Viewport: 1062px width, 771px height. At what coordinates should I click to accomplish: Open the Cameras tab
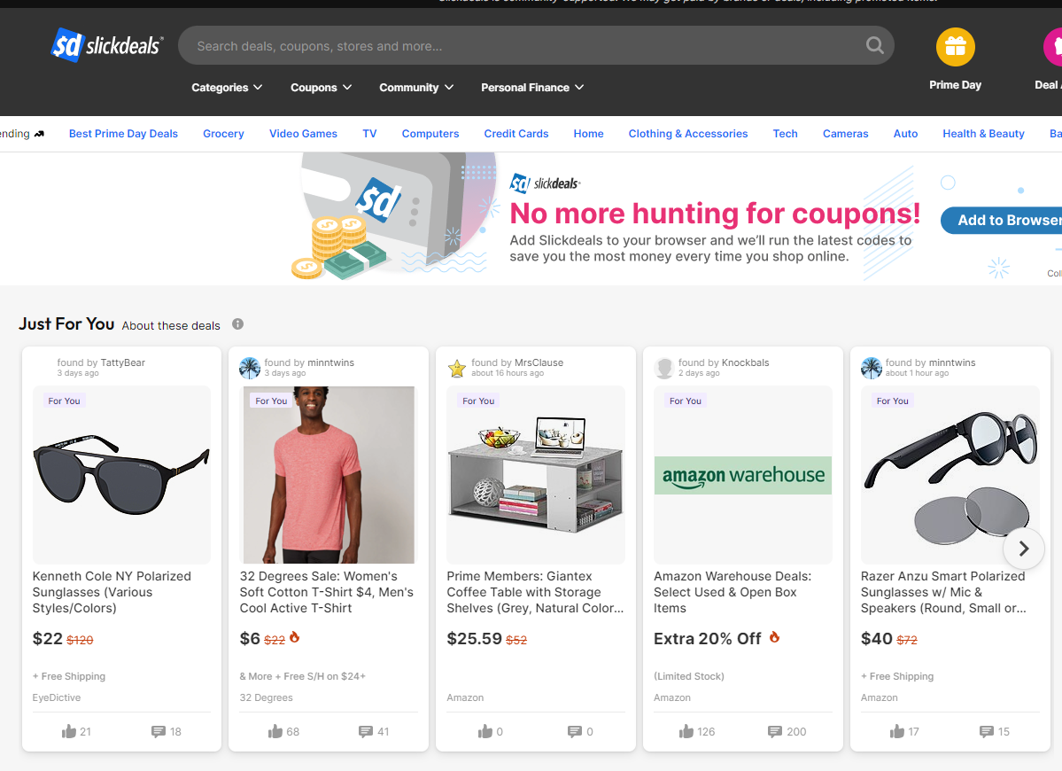[845, 134]
